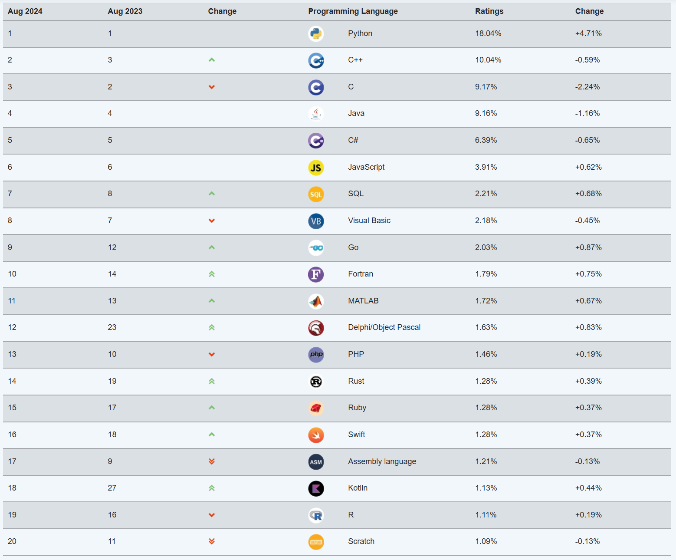Click the Delphi/Object Pascal language name
This screenshot has width=676, height=560.
(x=384, y=327)
